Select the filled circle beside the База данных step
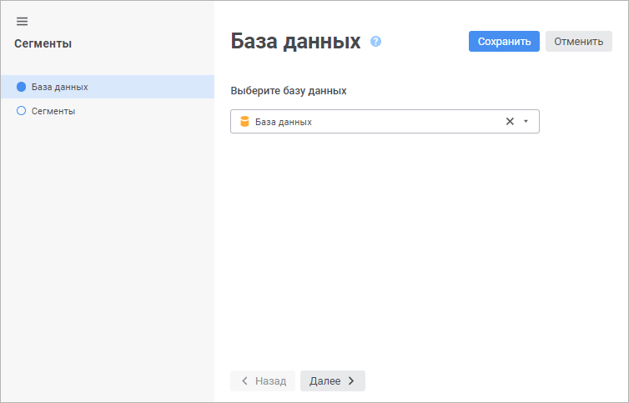The height and width of the screenshot is (403, 629). tap(22, 87)
